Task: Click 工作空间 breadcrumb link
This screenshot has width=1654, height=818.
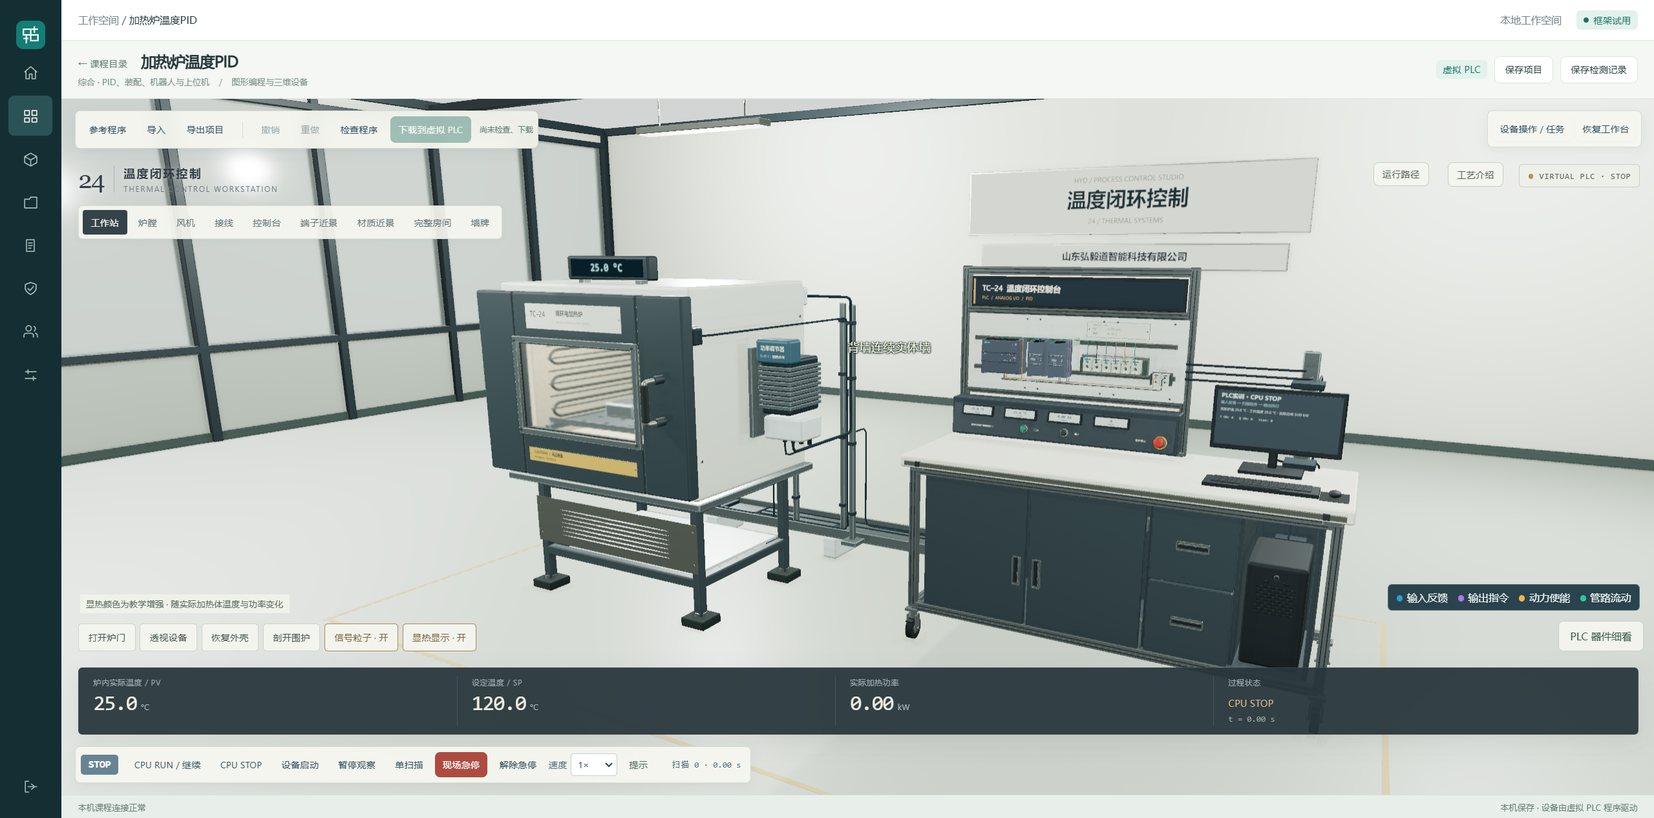Action: [98, 21]
